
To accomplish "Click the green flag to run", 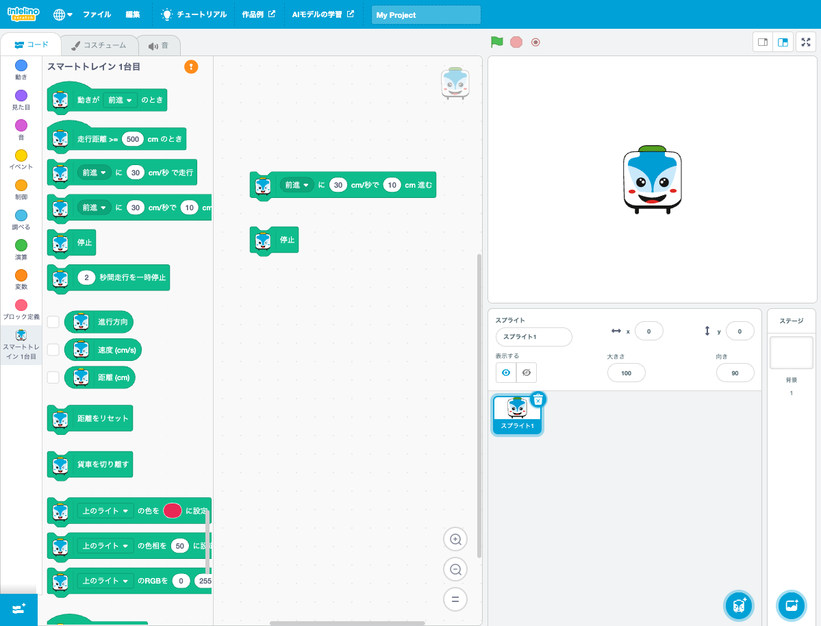I will [497, 42].
